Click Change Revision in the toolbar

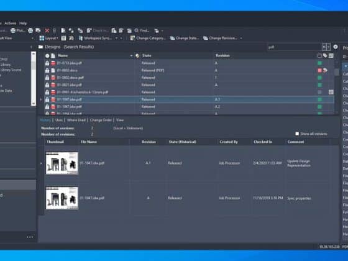pyautogui.click(x=220, y=38)
